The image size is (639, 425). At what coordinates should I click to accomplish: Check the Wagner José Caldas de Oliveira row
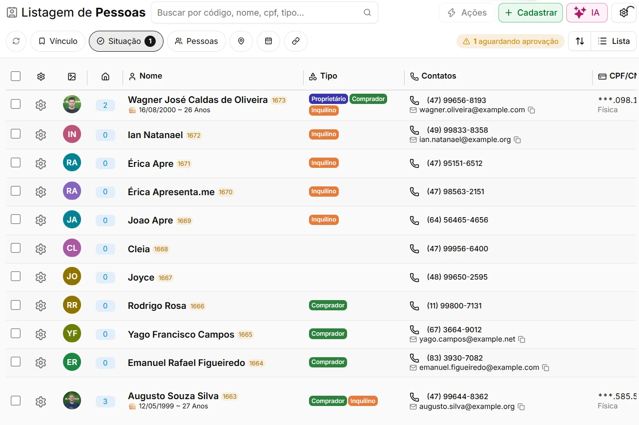[x=16, y=104]
